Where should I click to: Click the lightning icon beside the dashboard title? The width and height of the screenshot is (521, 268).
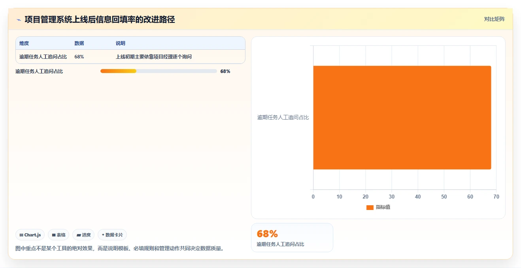click(19, 19)
